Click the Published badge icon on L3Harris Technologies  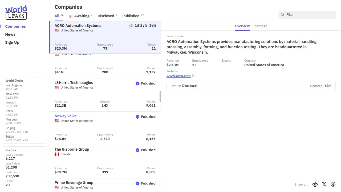point(137,83)
